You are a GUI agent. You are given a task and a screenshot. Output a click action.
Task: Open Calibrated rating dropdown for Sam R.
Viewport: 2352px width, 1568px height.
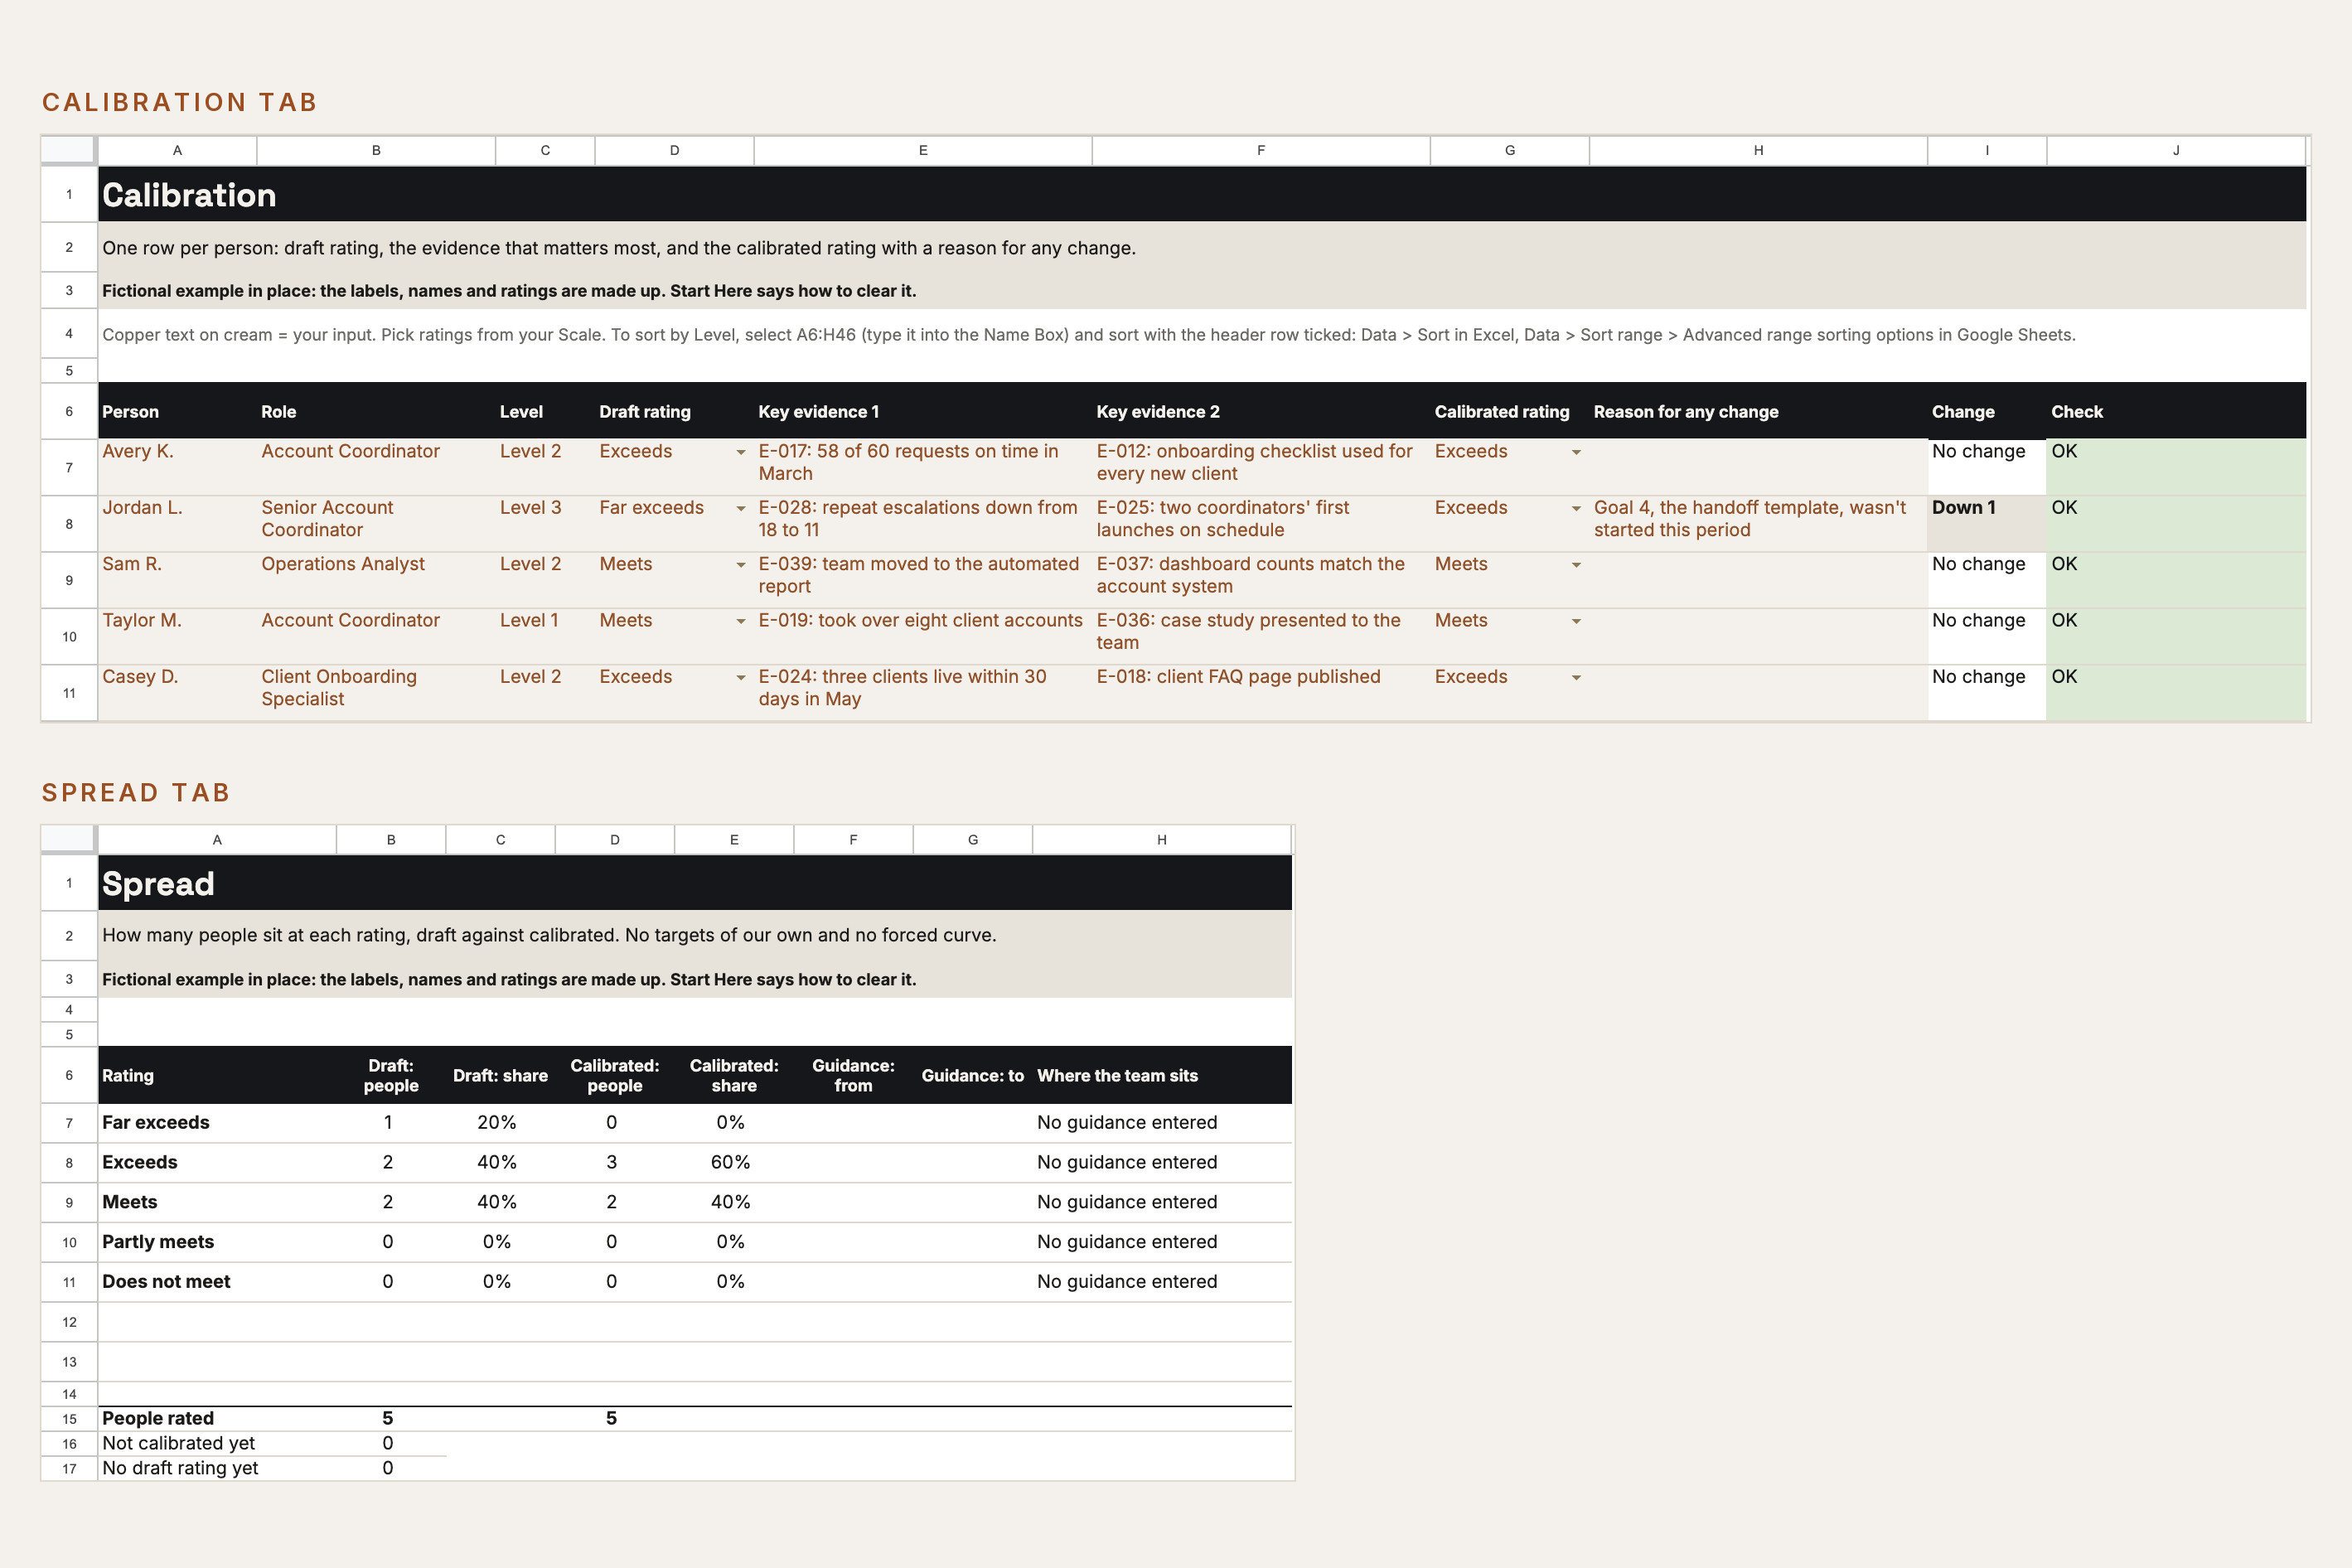pos(1576,565)
